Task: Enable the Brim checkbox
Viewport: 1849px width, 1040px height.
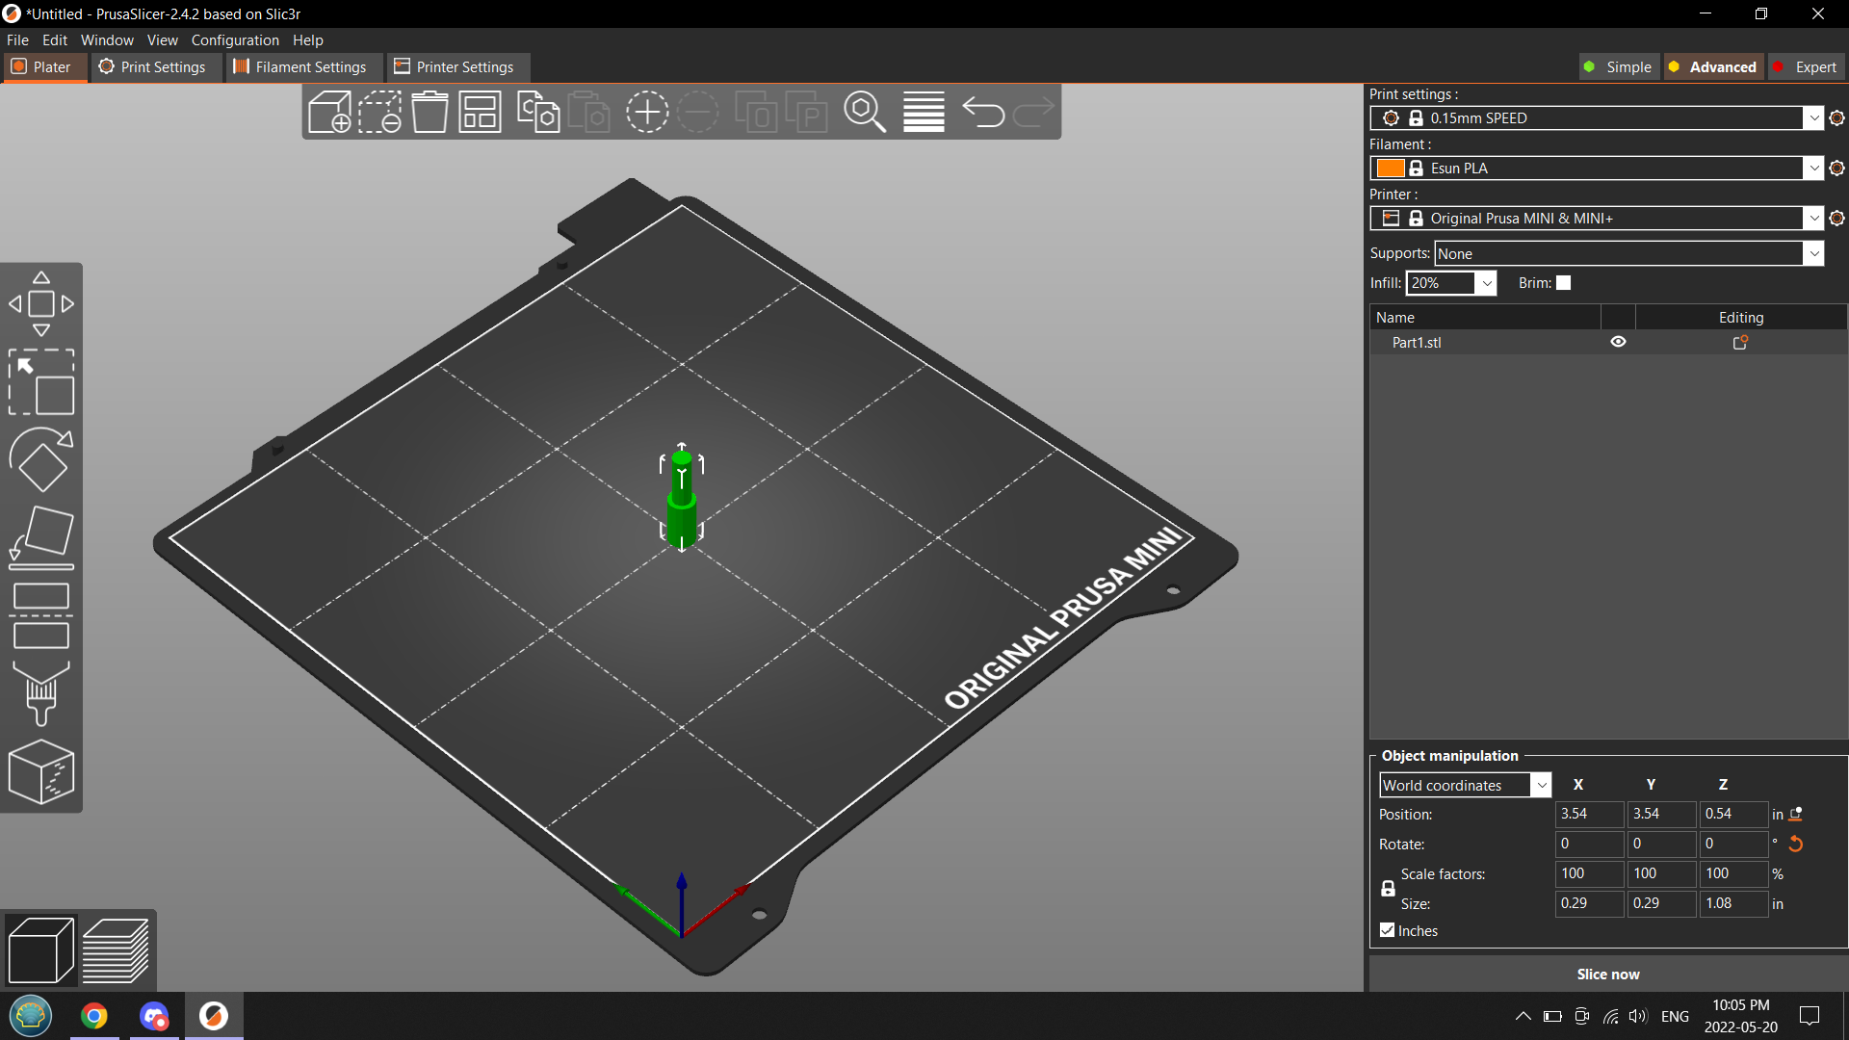Action: (1564, 283)
